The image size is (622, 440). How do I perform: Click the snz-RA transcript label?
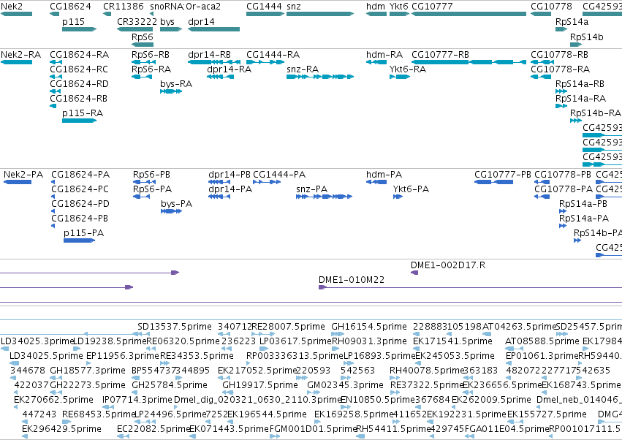point(303,69)
